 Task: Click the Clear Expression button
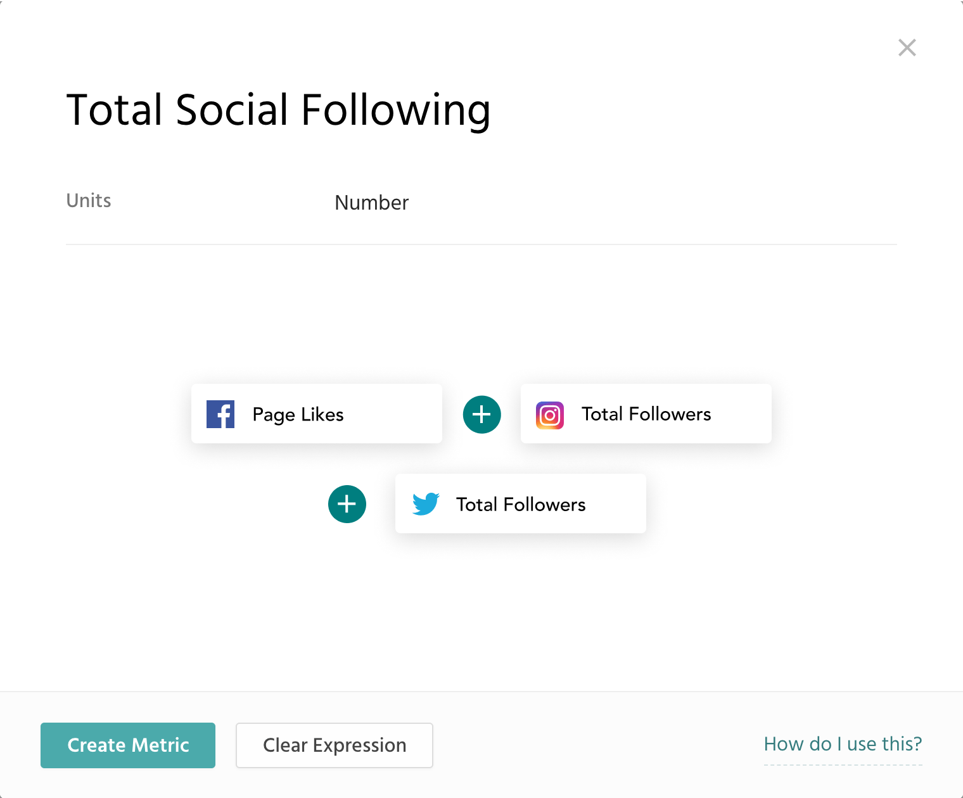click(x=335, y=745)
